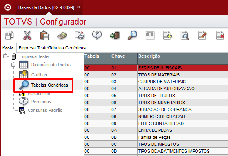Click the Tabelas Genéricas magnifier icon
This screenshot has width=228, height=156.
coord(24,85)
